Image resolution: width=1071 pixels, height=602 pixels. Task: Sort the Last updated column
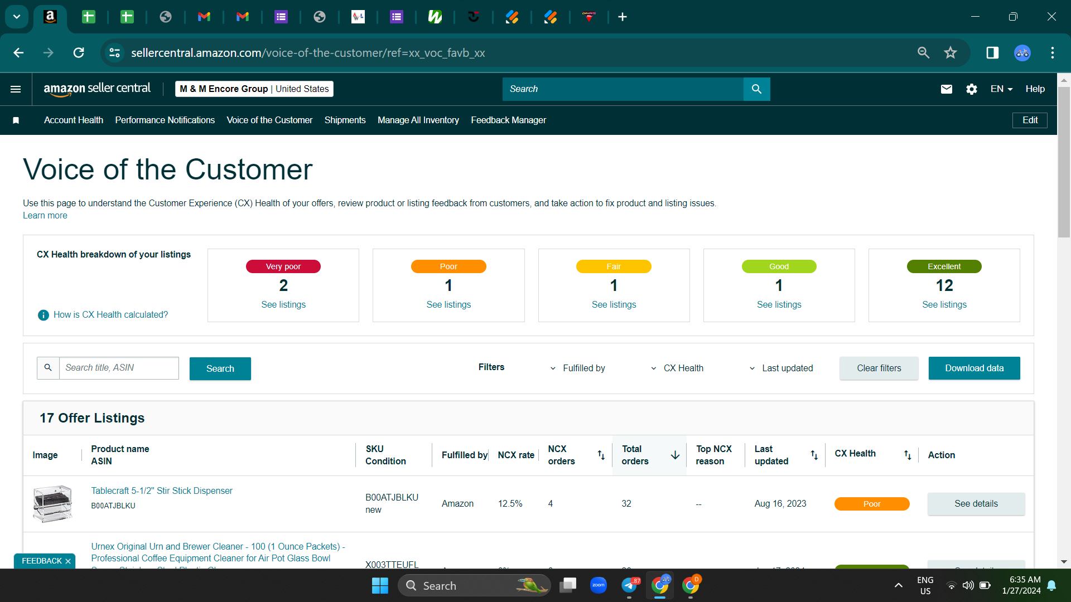click(x=814, y=455)
